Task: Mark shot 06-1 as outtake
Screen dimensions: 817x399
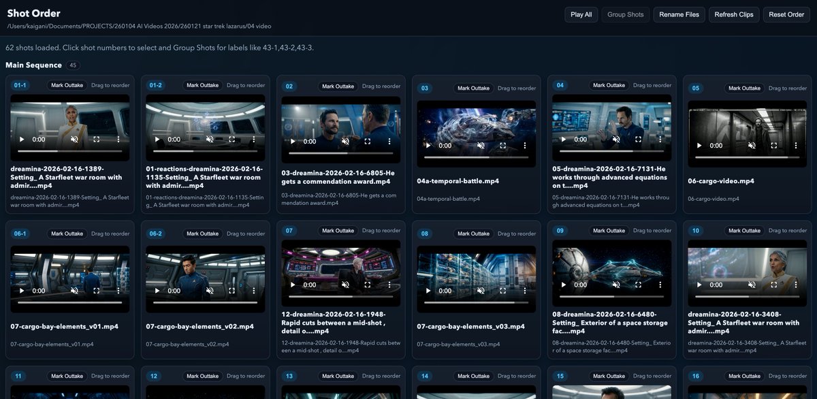Action: [x=67, y=234]
